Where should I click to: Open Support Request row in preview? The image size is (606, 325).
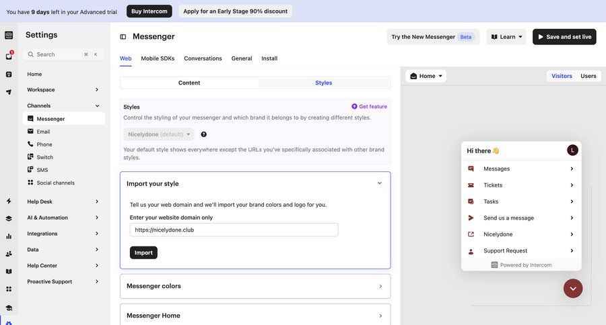(521, 250)
